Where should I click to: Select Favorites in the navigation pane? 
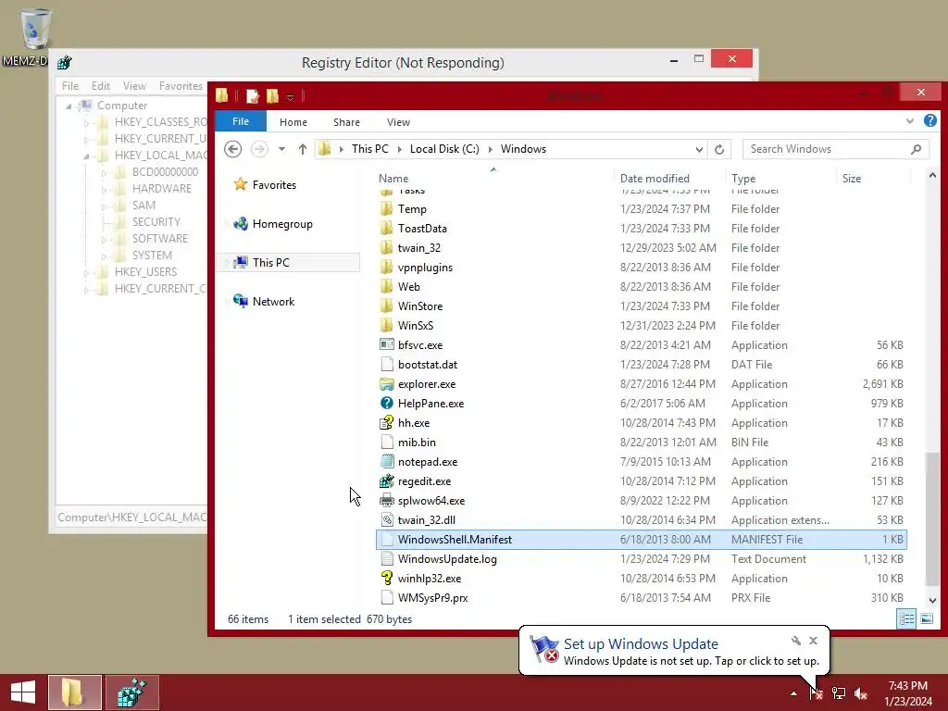click(x=274, y=185)
